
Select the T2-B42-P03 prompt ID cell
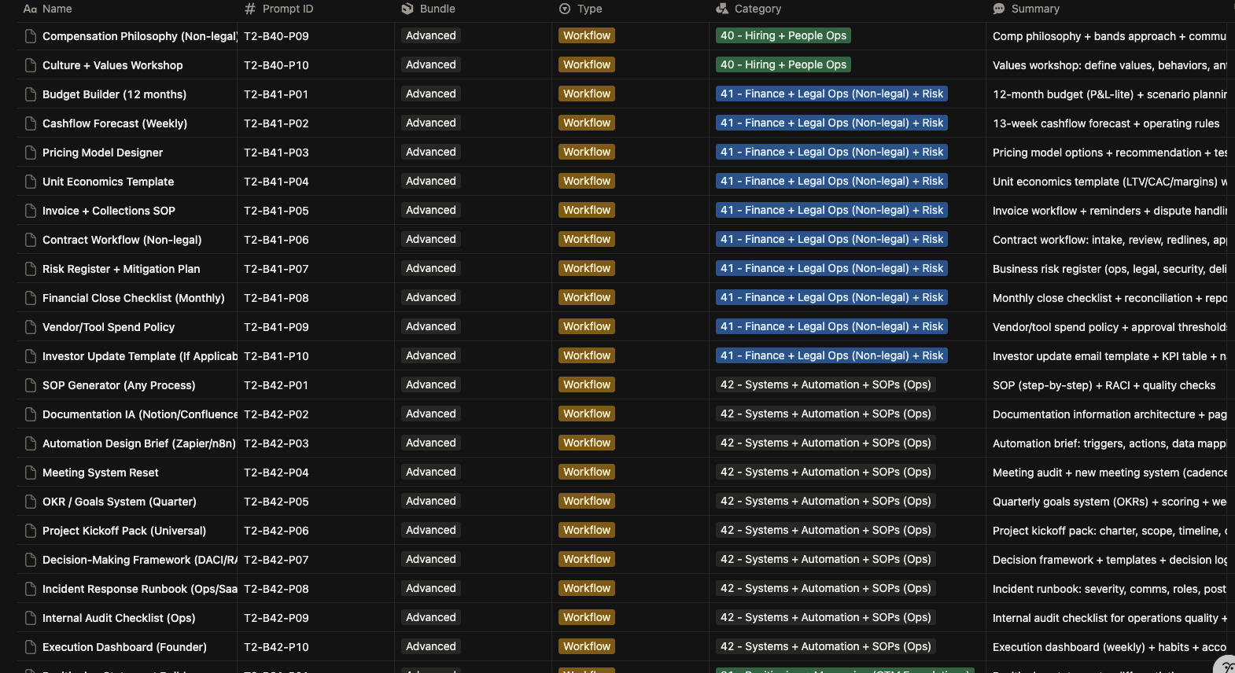coord(315,443)
